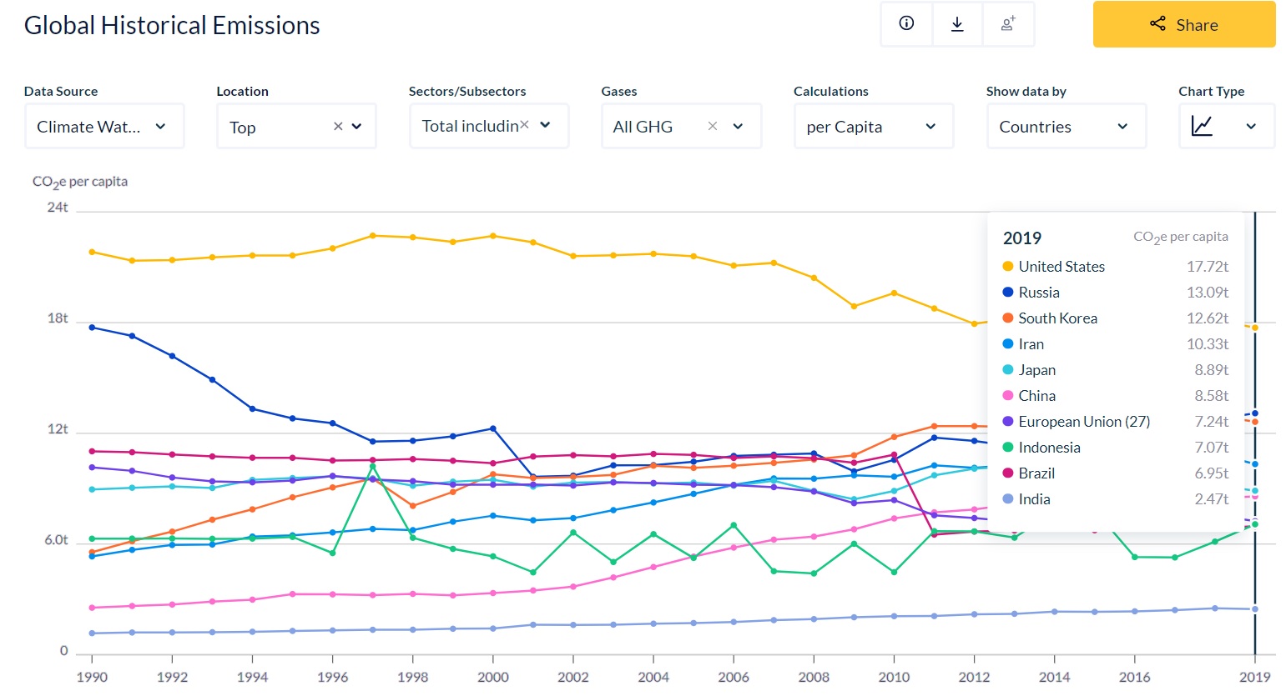Clear the Sectors/Subsectors selection X

click(524, 125)
